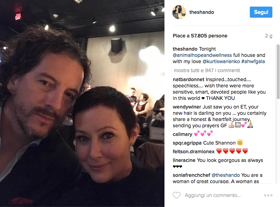This screenshot has height=207, width=280.
Task: Open theshando profile picture avatar
Action: click(x=179, y=12)
